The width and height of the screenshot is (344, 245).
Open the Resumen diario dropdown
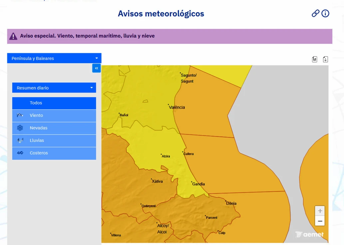(x=54, y=88)
